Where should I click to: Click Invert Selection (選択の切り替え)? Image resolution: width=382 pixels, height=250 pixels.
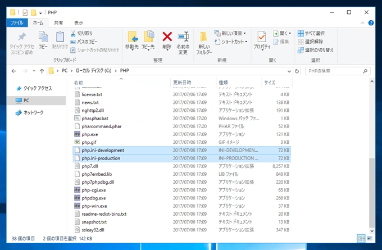click(x=316, y=50)
